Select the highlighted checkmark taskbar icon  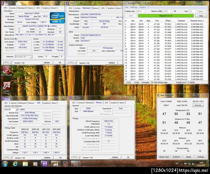(76, 164)
